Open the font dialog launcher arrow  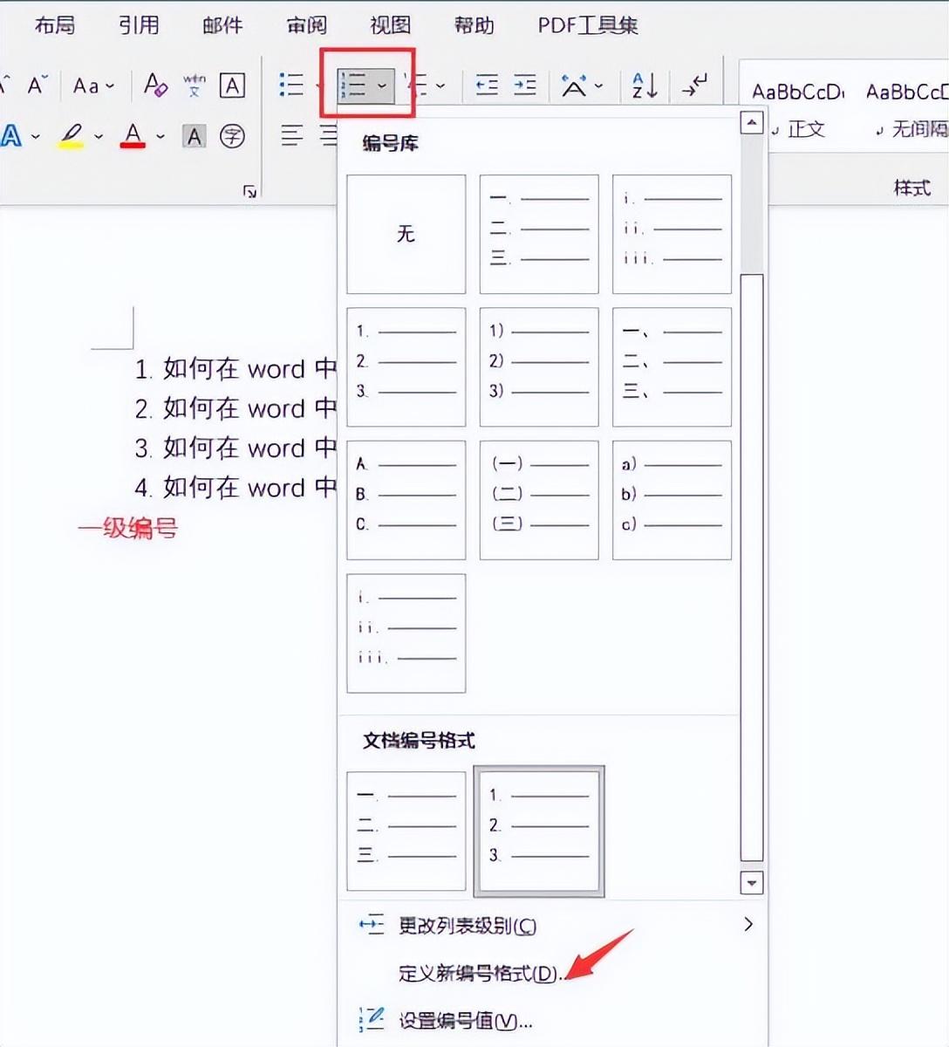coord(249,192)
